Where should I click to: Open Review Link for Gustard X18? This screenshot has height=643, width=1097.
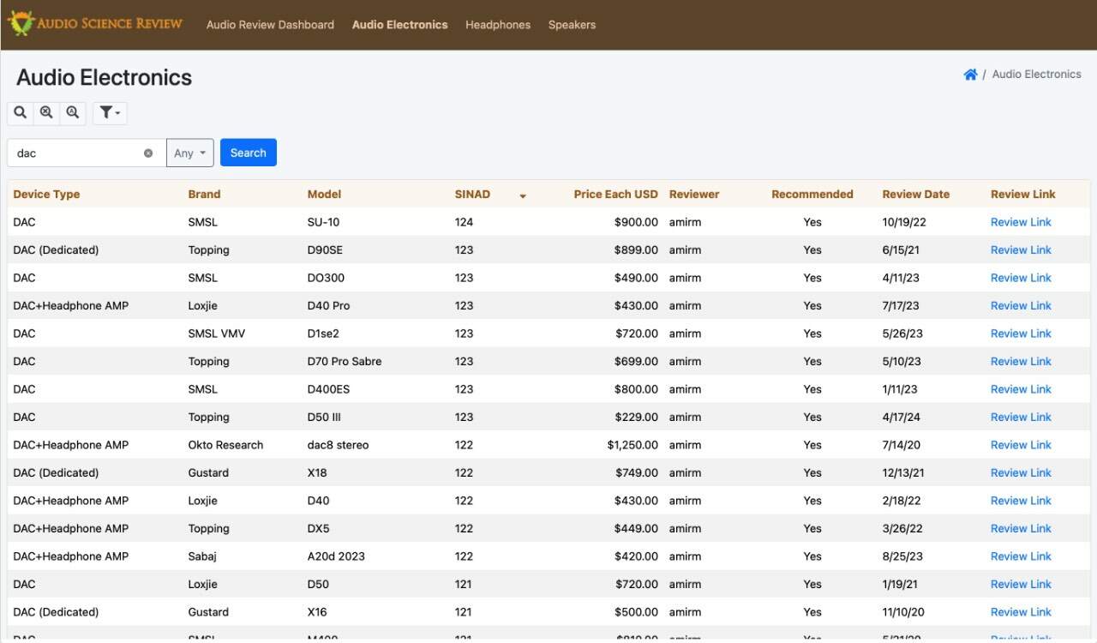(1021, 473)
